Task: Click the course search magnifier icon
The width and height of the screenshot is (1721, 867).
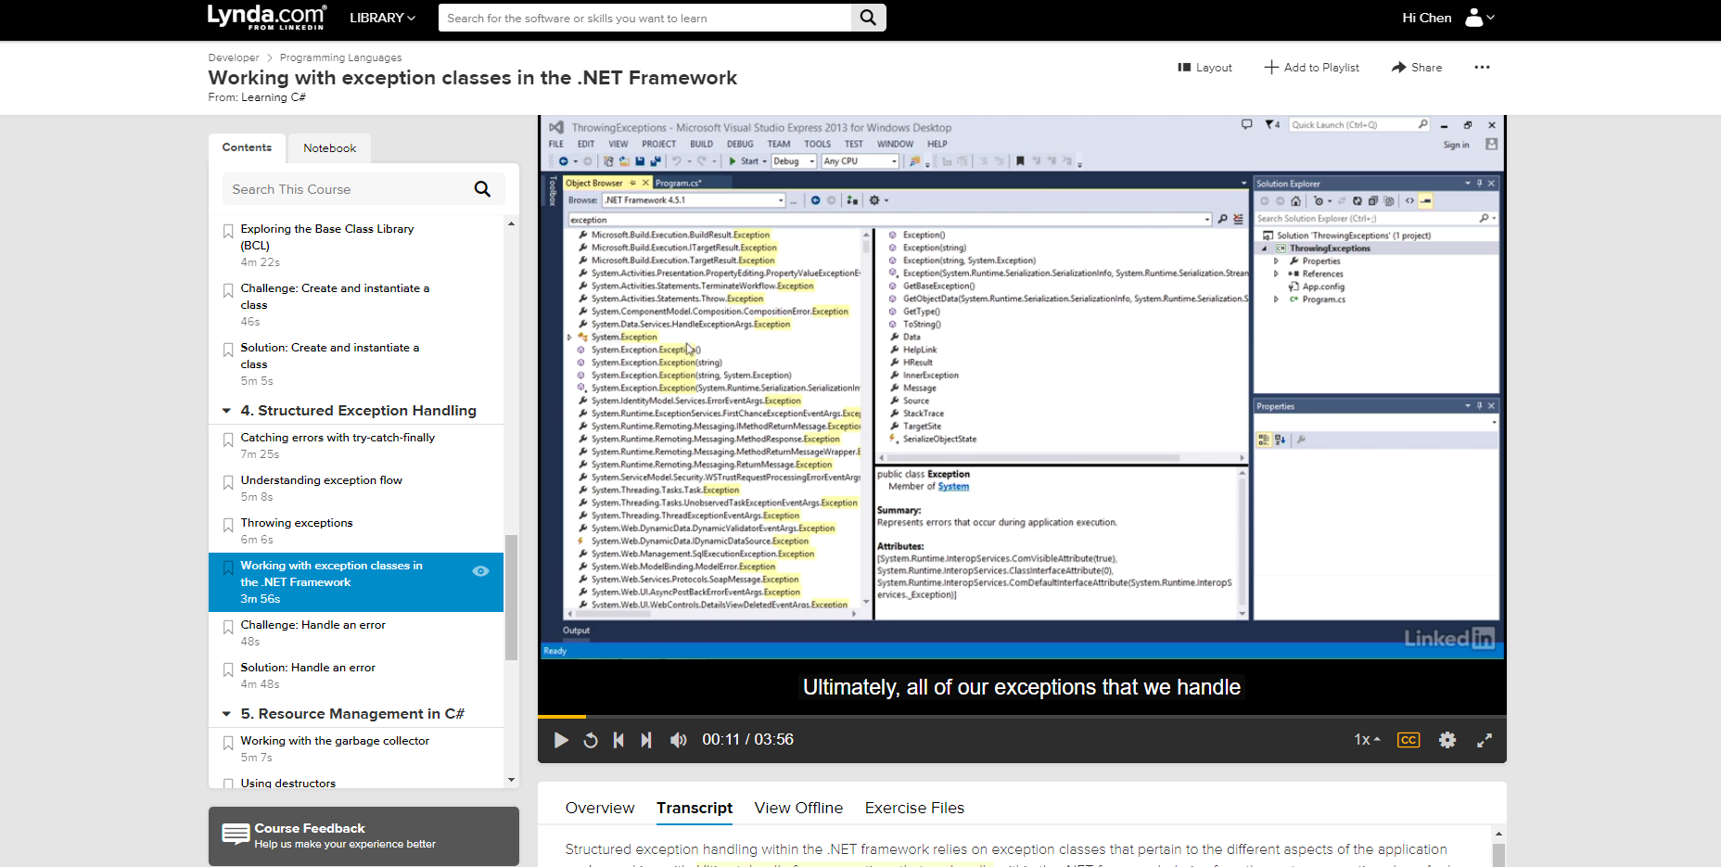Action: 482,189
